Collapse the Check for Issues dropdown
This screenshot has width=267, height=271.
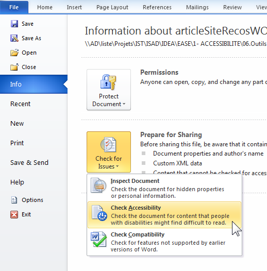pos(109,152)
